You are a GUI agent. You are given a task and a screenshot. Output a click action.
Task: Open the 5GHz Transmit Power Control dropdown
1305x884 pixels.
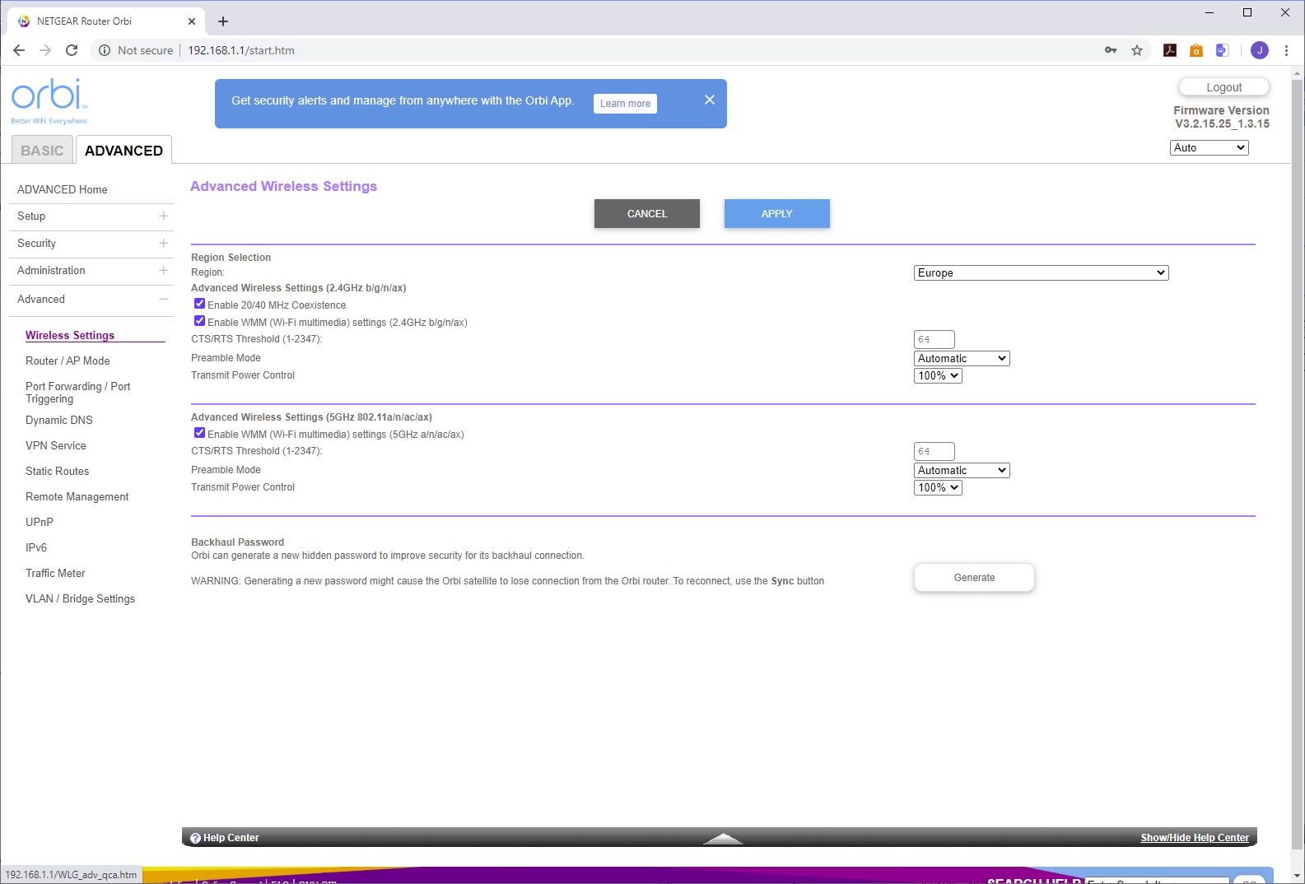click(x=938, y=487)
